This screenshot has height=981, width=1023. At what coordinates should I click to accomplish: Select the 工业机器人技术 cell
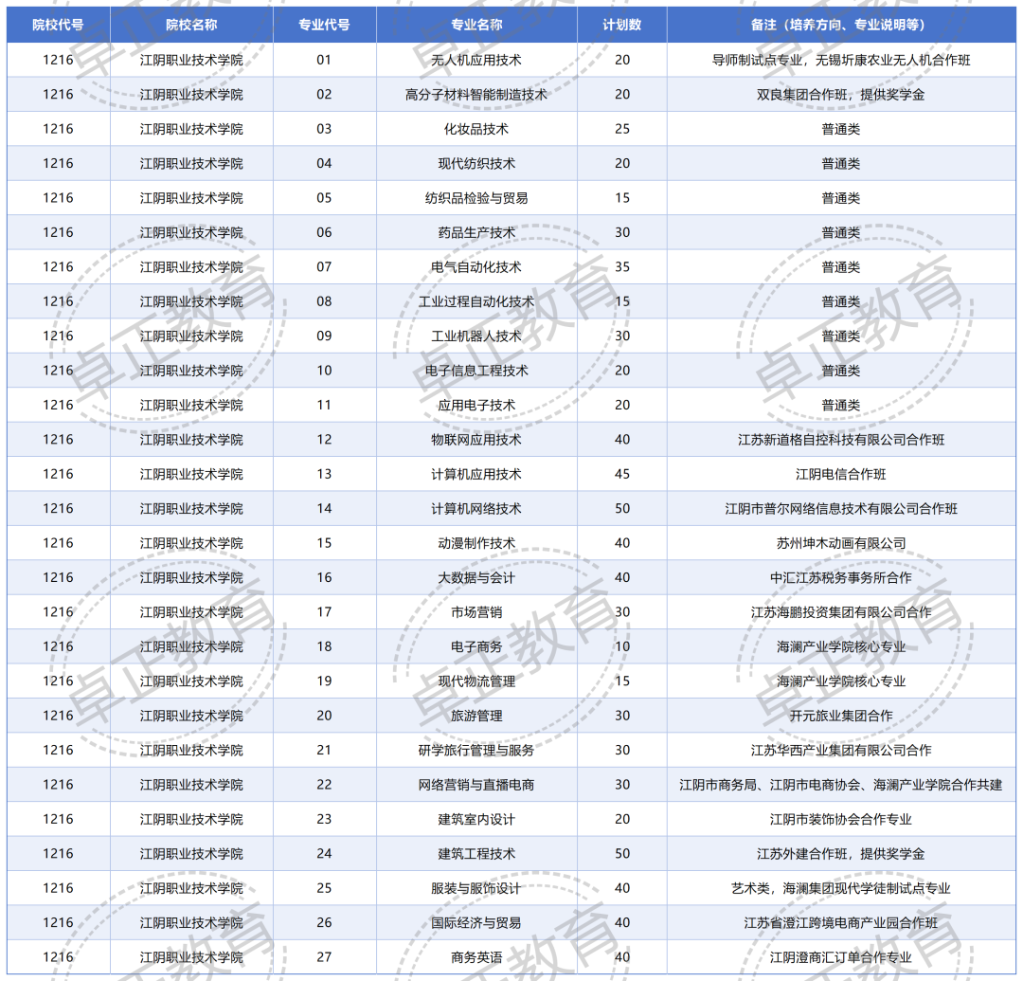coord(476,336)
